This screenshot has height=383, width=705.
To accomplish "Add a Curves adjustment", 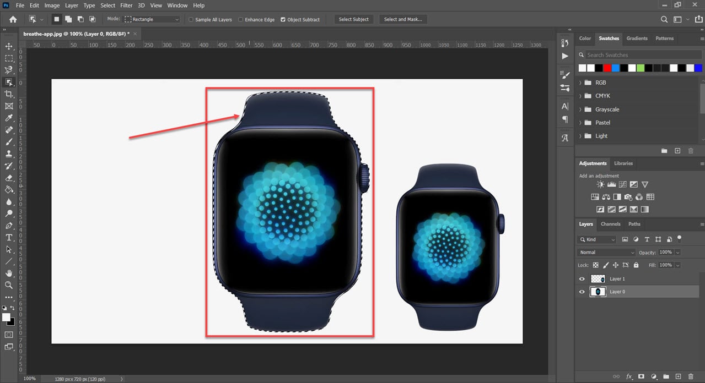I will [622, 185].
